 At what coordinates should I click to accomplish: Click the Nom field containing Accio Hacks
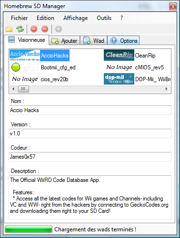90,110
